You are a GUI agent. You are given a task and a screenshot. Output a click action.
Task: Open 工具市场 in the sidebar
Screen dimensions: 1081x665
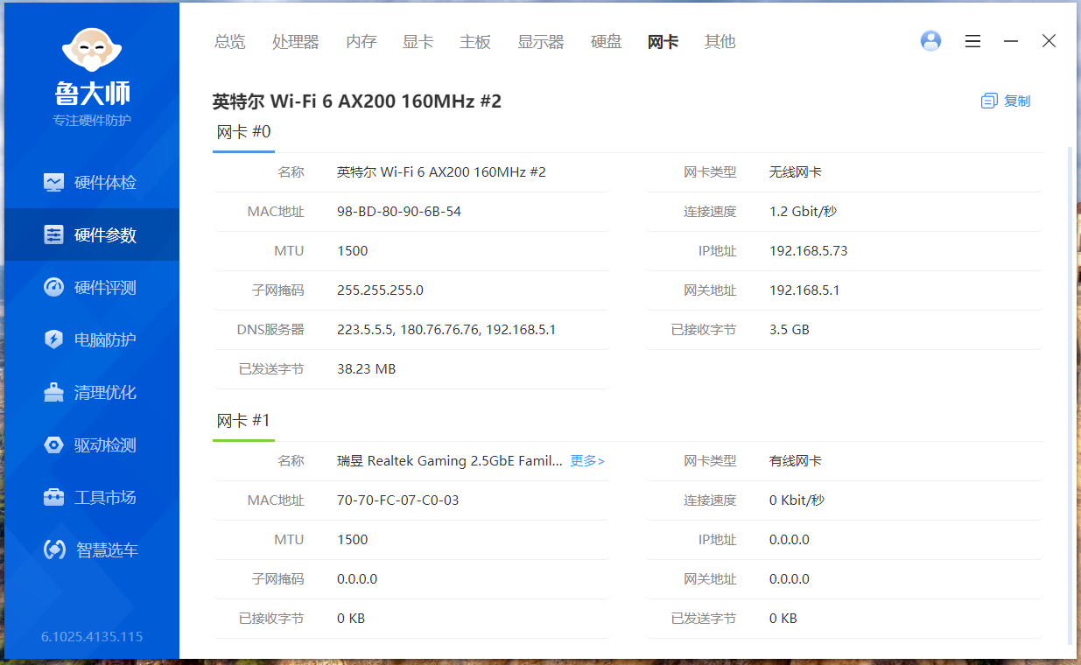click(91, 497)
